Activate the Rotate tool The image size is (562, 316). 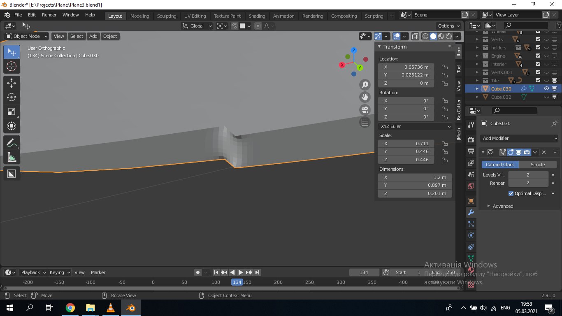12,97
